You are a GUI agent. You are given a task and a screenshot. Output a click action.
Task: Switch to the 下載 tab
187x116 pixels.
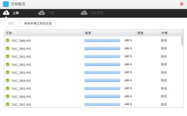(51, 13)
